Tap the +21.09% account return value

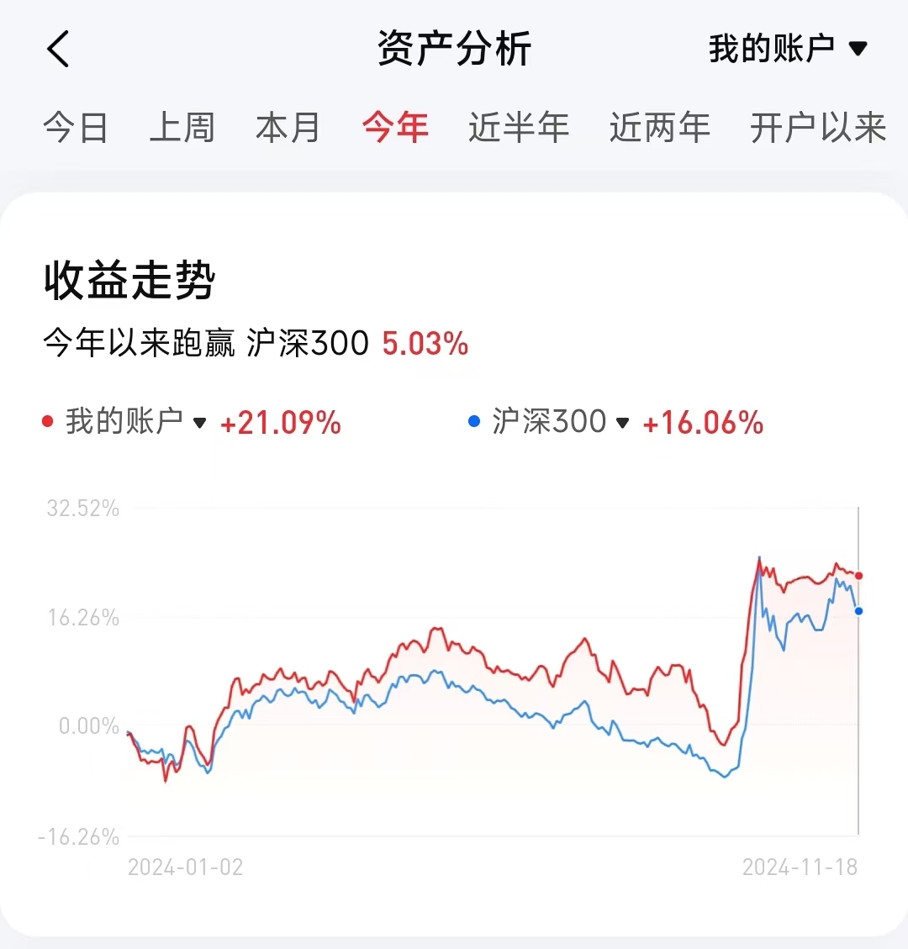pos(281,423)
